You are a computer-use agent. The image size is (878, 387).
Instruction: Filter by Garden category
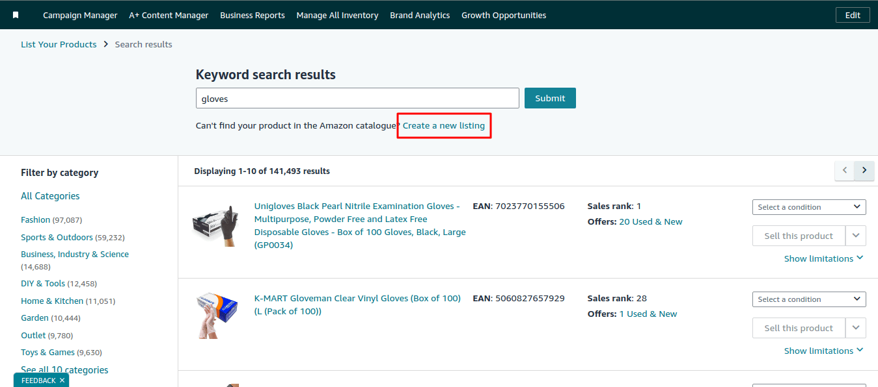(34, 318)
